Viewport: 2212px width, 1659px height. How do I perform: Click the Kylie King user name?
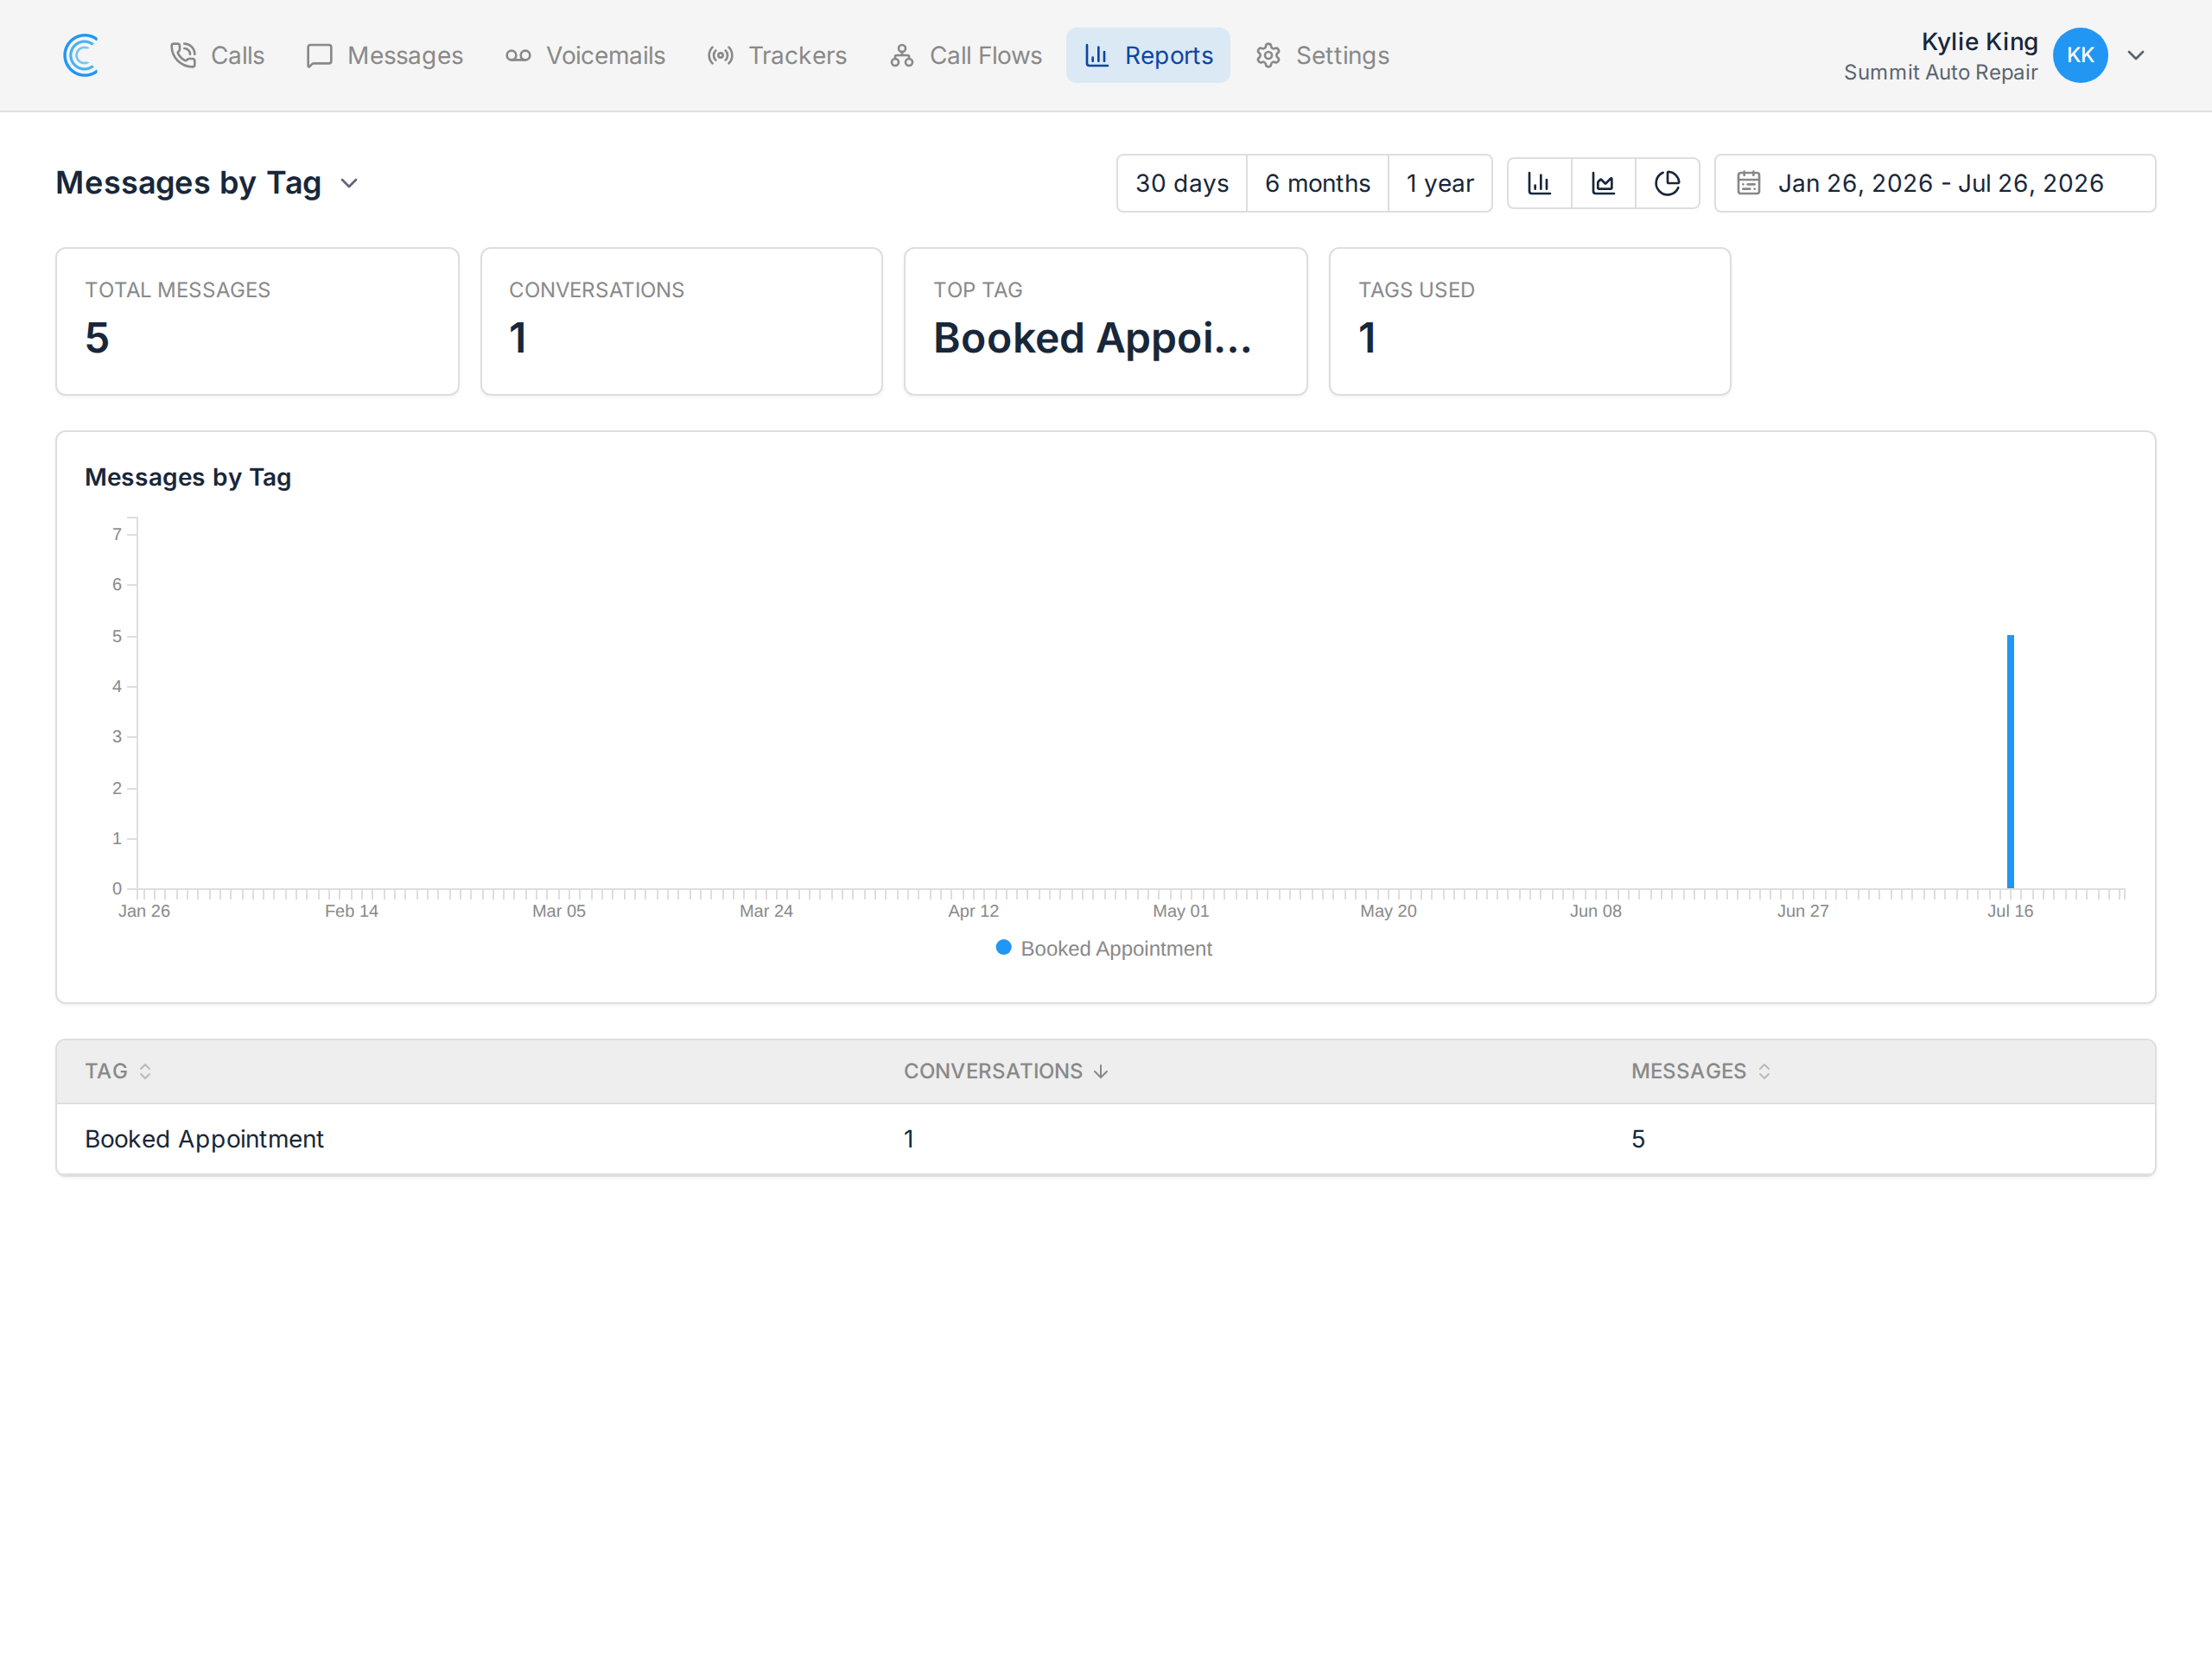click(x=1979, y=41)
